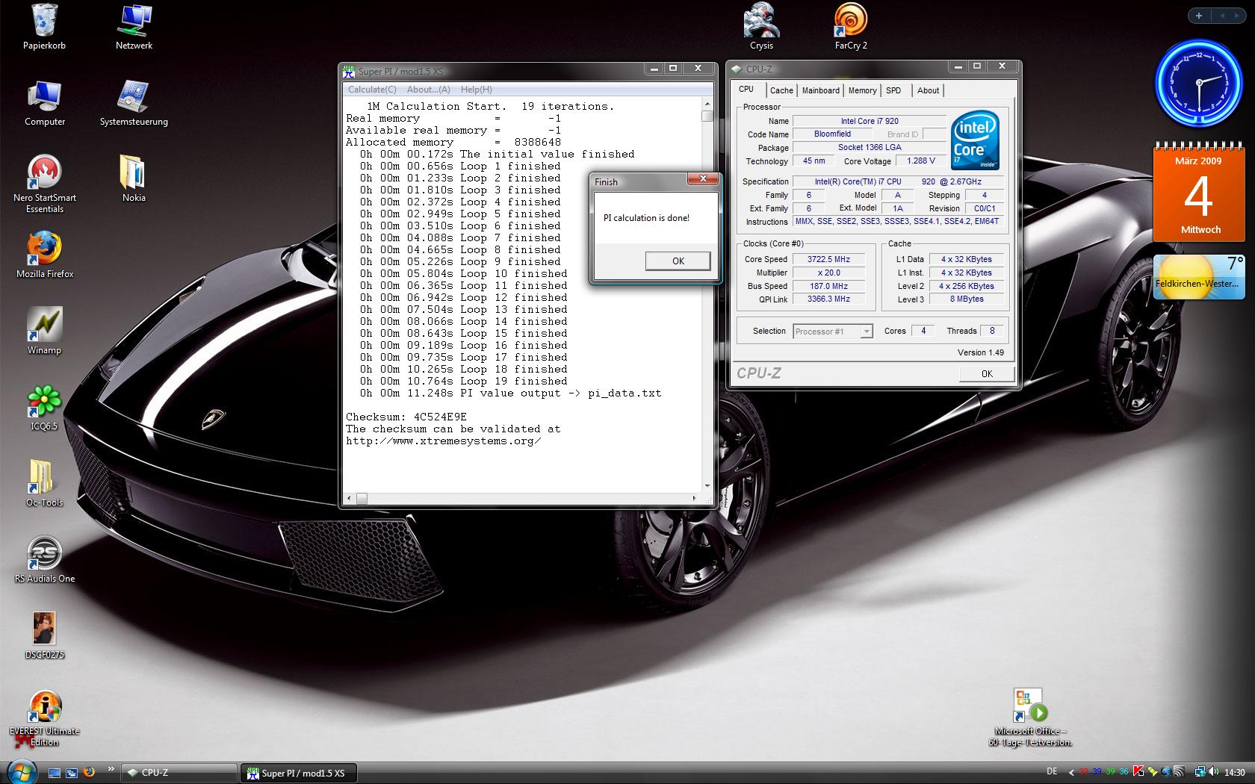Screen dimensions: 1255x784
Task: Expand the Processor #1 selection dropdown
Action: (x=866, y=332)
